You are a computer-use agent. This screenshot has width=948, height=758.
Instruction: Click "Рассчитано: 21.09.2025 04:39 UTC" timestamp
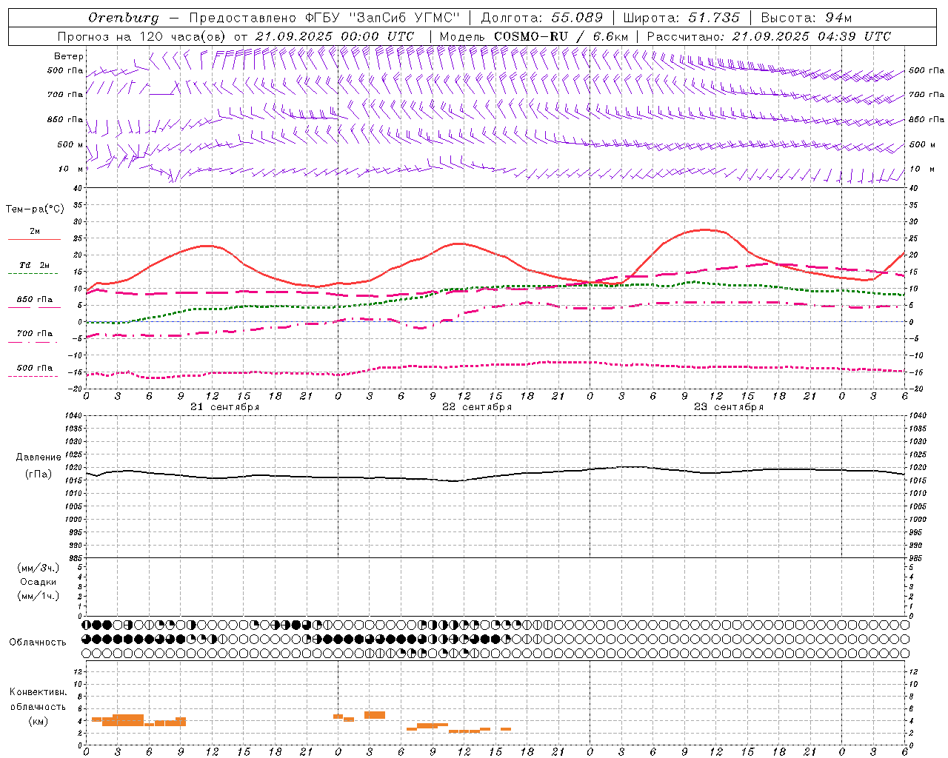[x=769, y=36]
